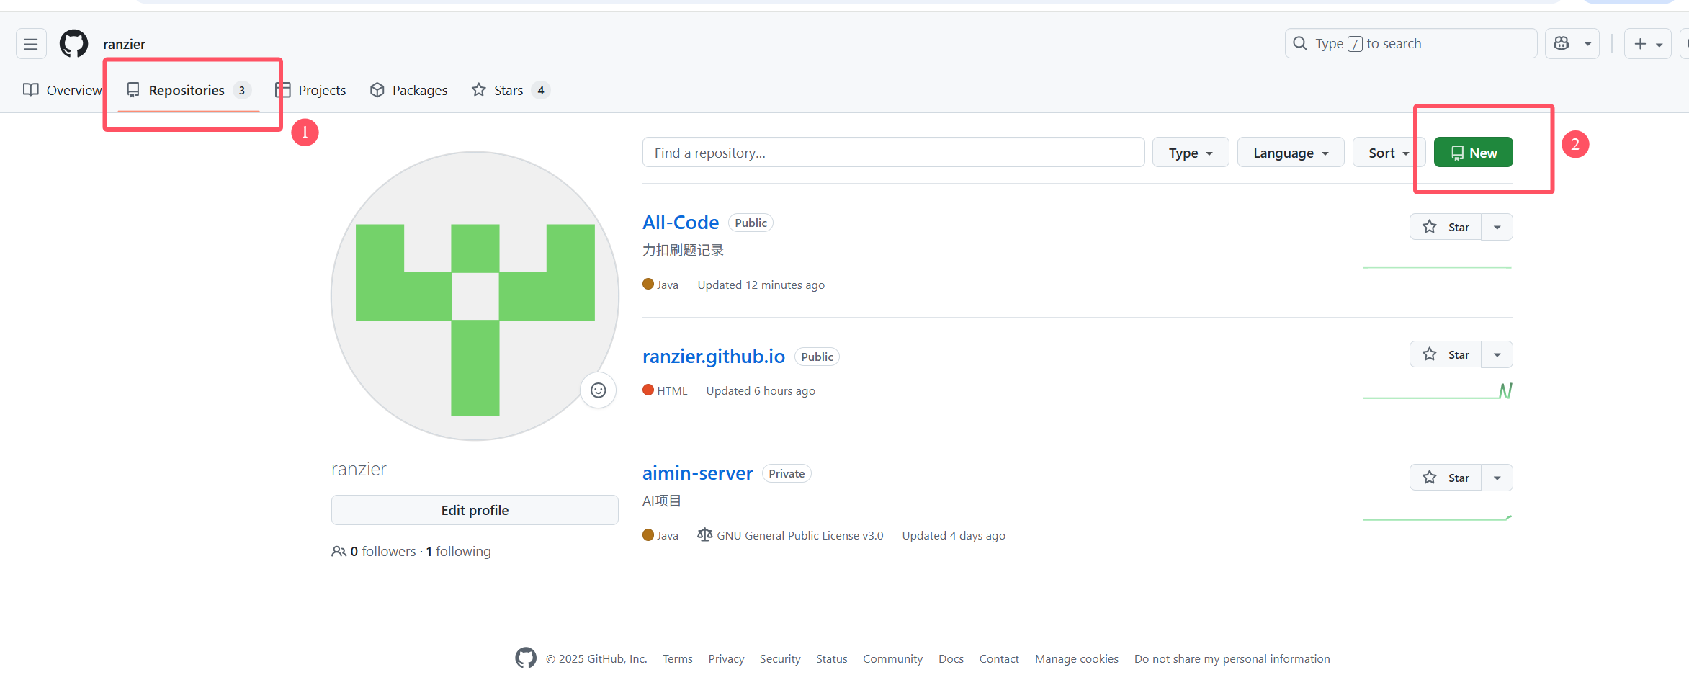Switch to the Overview tab
The width and height of the screenshot is (1689, 698).
63,90
